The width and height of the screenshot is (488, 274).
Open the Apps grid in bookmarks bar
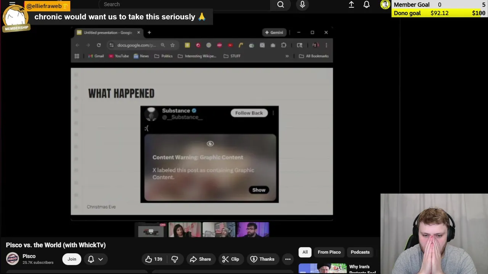click(x=77, y=56)
